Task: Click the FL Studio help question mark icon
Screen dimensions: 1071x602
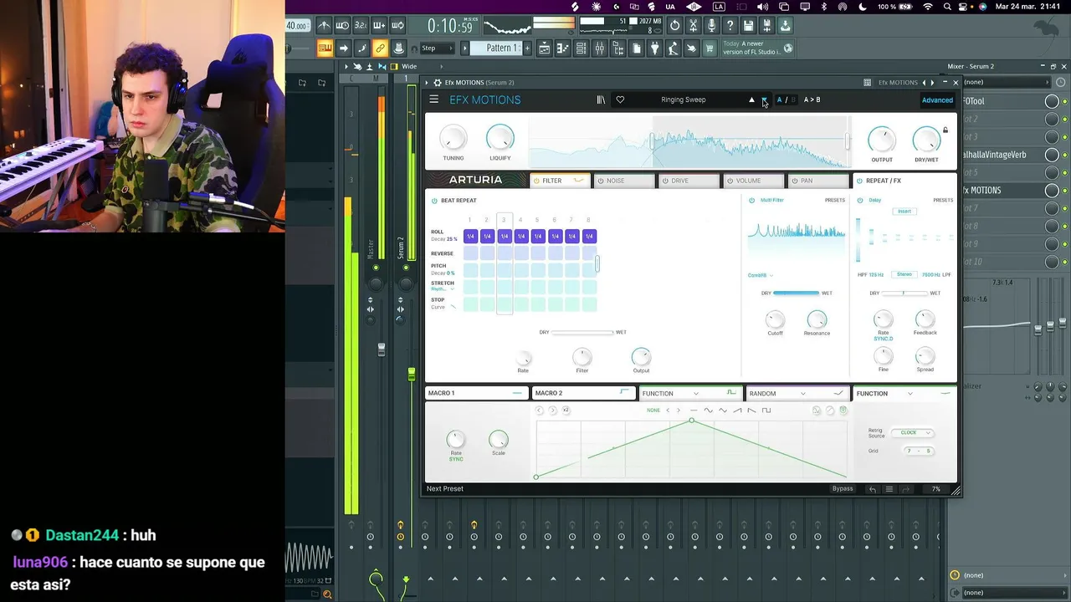Action: coord(730,26)
